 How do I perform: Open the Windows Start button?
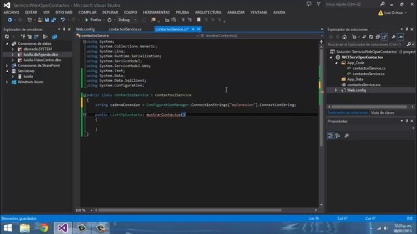(8, 228)
